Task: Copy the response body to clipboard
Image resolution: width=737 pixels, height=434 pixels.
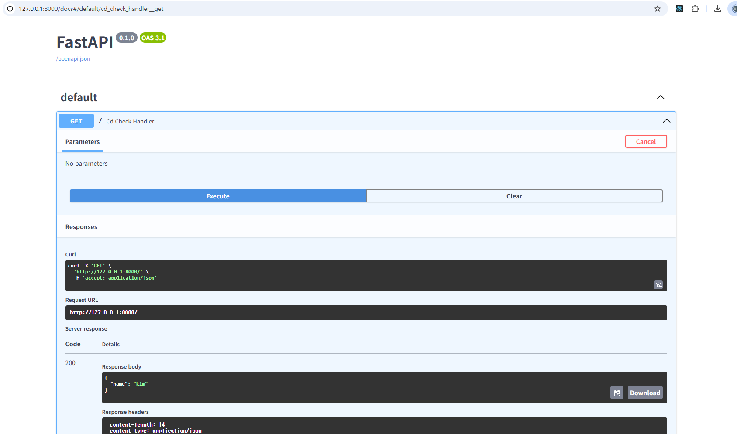Action: pos(617,393)
